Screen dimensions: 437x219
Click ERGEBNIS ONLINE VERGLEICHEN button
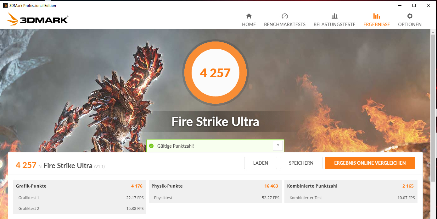(370, 163)
